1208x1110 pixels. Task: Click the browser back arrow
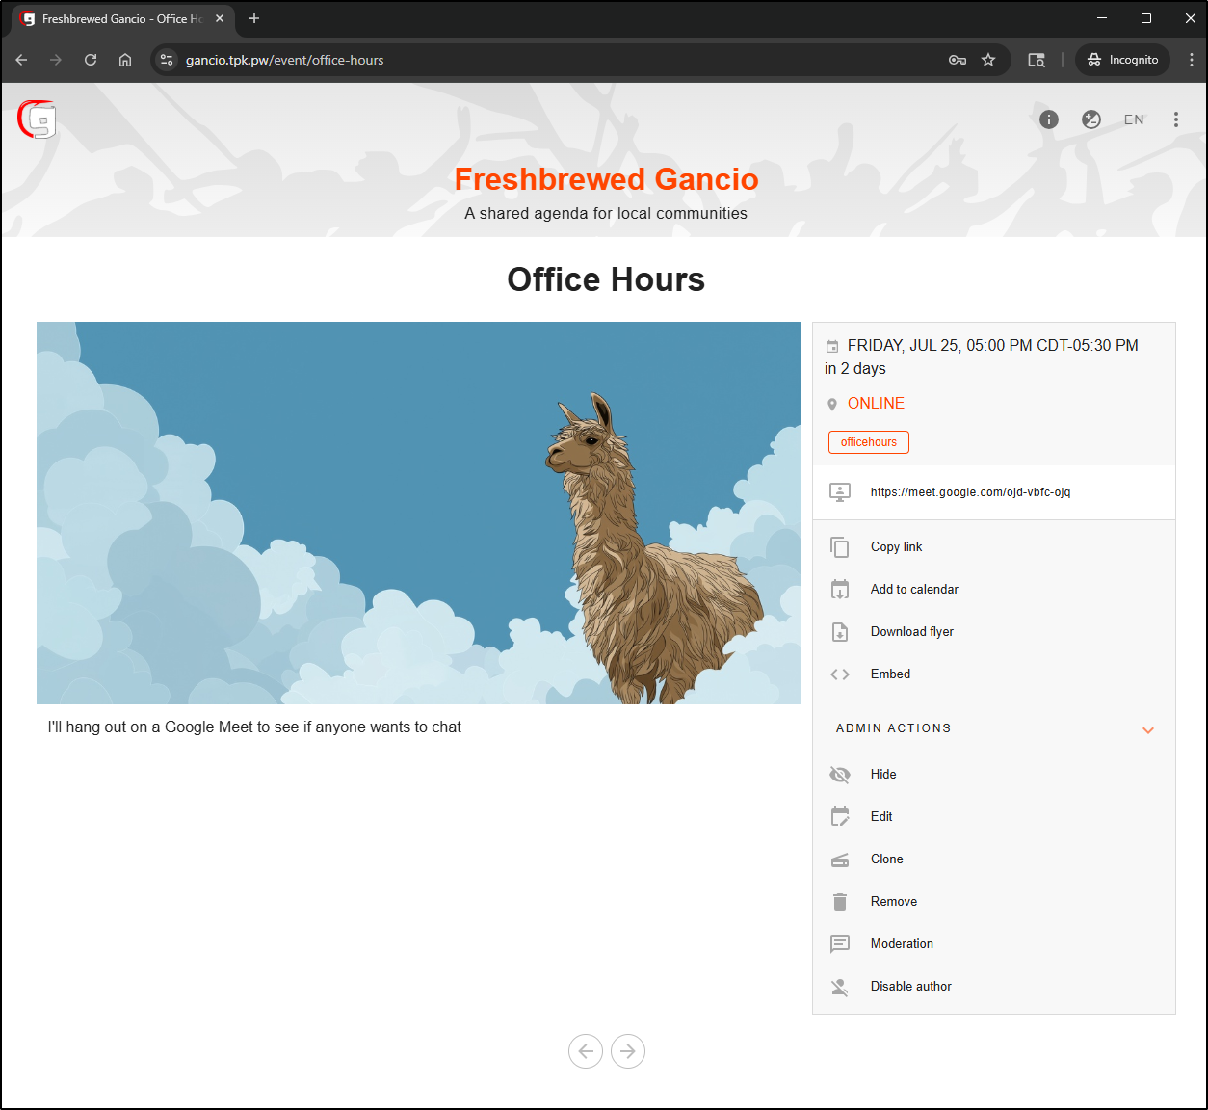tap(21, 60)
